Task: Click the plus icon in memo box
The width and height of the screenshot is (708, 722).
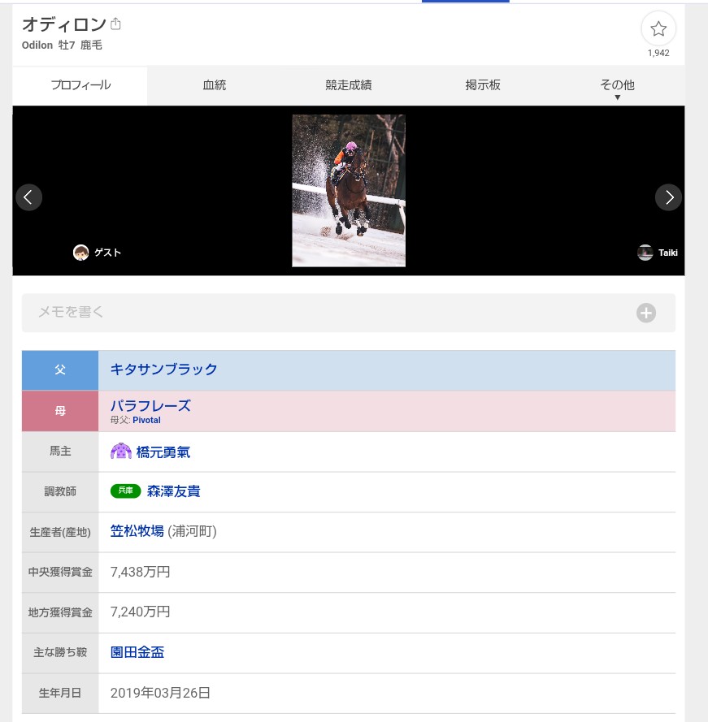Action: [645, 313]
